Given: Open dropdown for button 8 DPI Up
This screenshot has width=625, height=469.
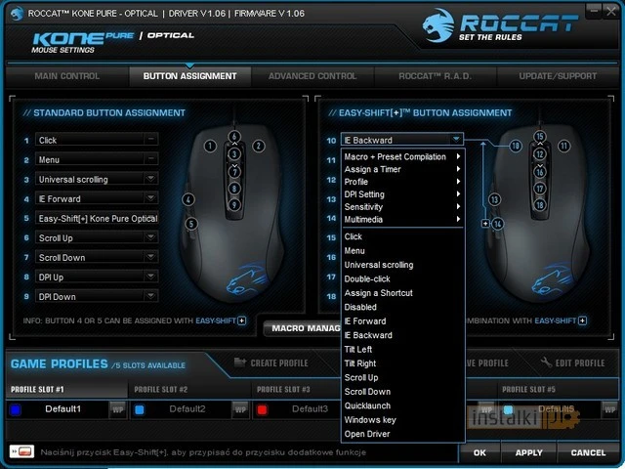Looking at the screenshot, I should (x=151, y=277).
